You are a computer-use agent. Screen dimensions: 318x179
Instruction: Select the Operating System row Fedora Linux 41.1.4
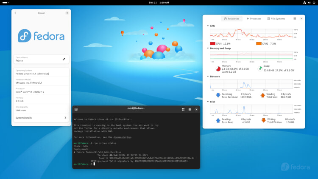point(41,72)
